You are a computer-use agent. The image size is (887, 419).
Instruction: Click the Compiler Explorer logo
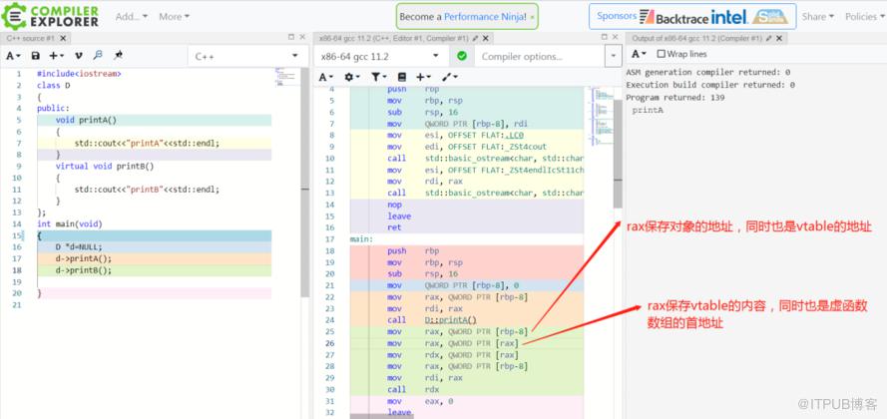[52, 16]
